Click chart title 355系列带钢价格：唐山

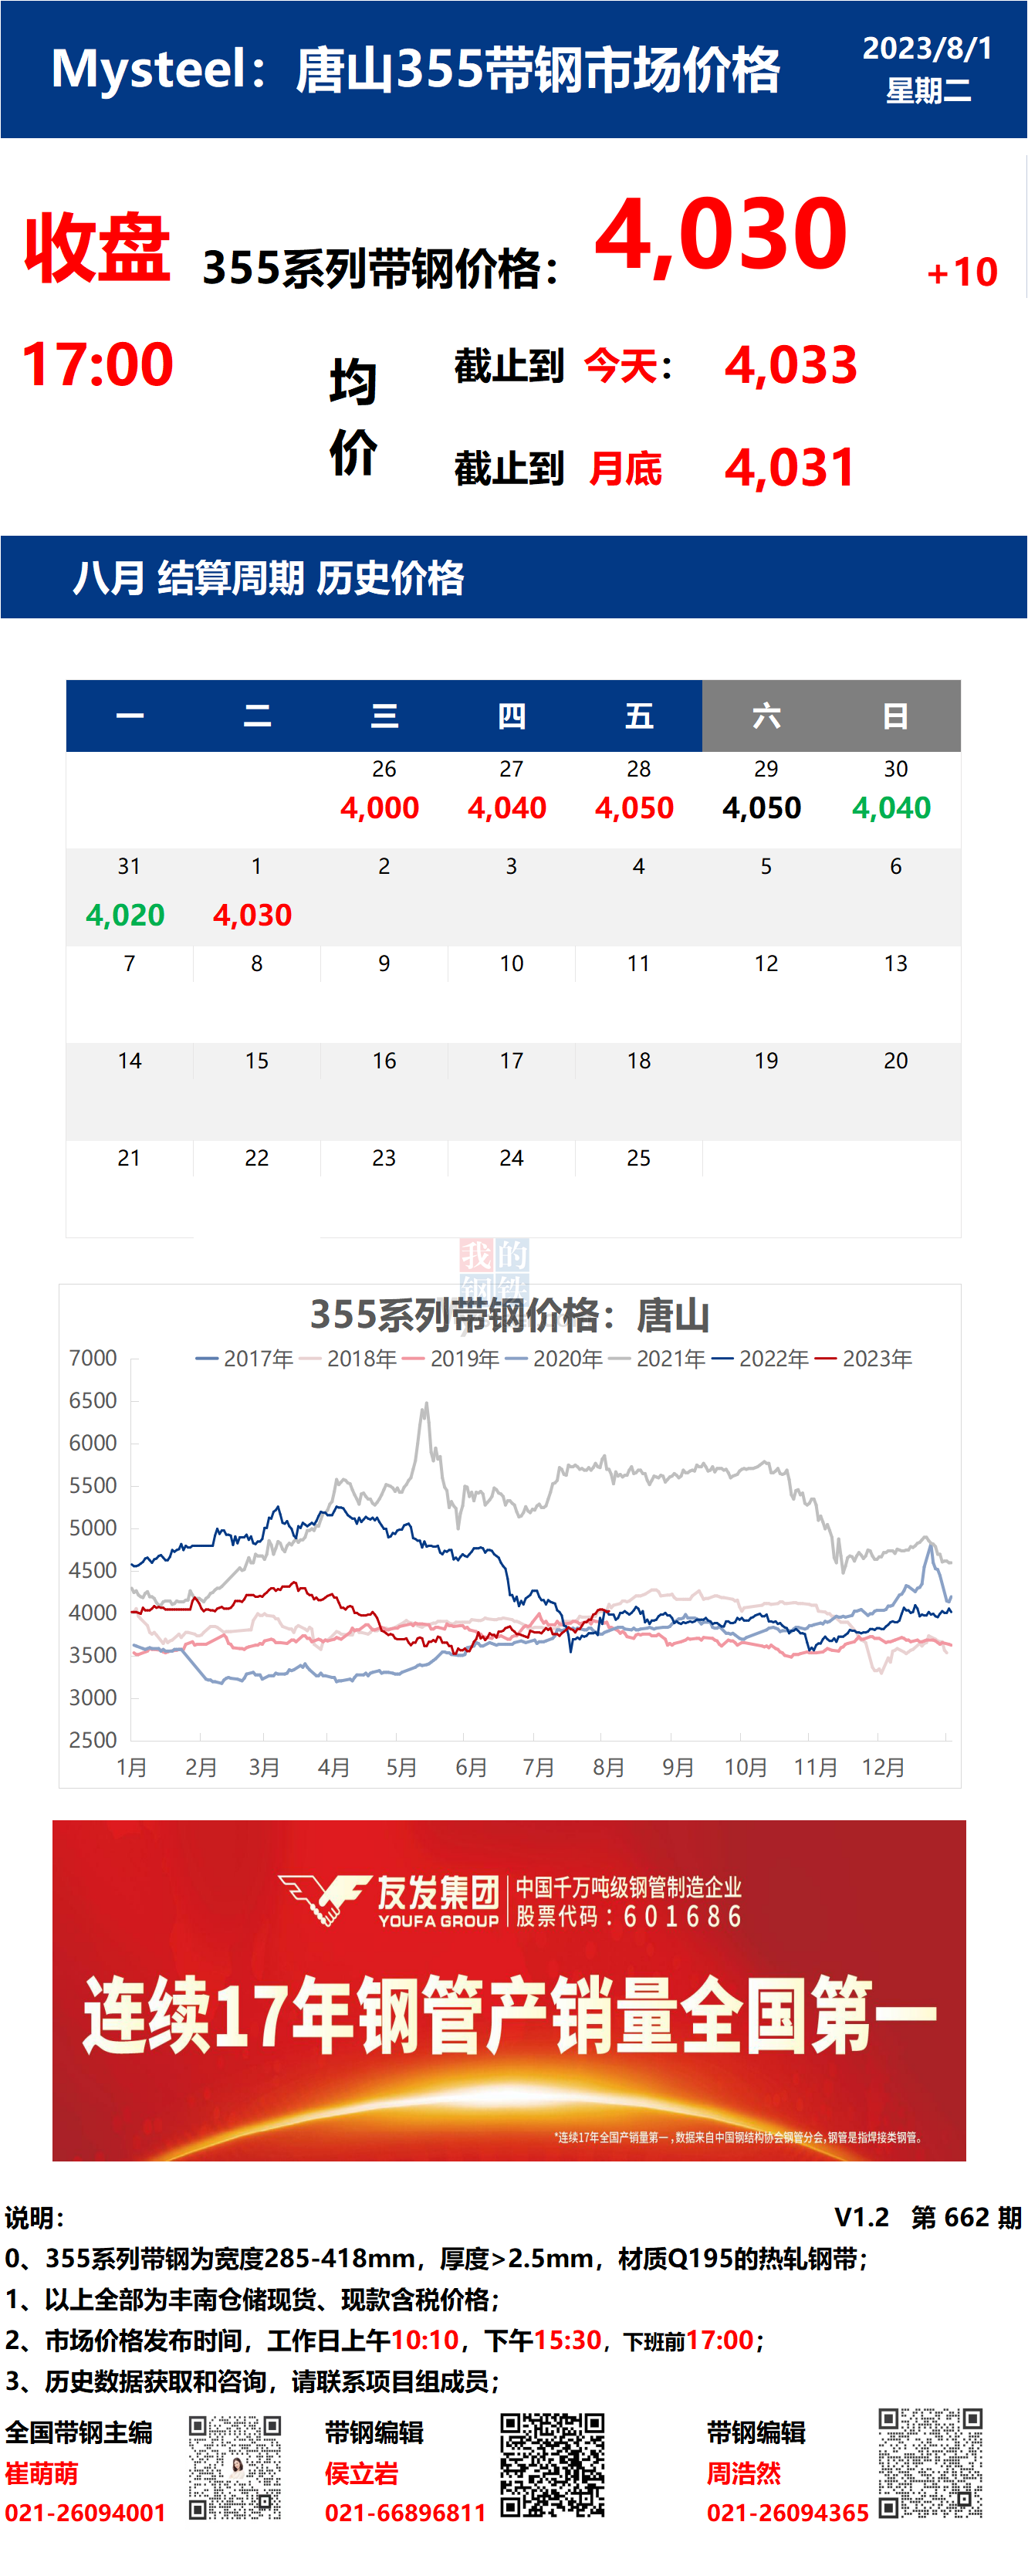[509, 1315]
